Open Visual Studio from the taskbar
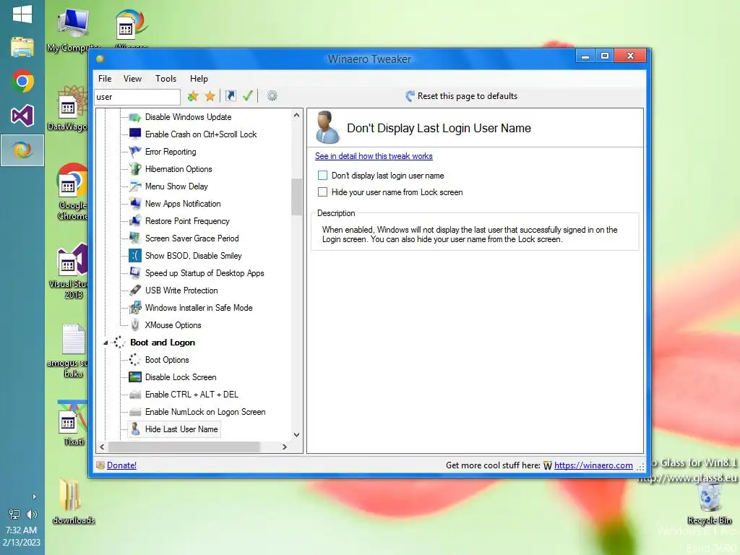The image size is (740, 555). pos(22,116)
